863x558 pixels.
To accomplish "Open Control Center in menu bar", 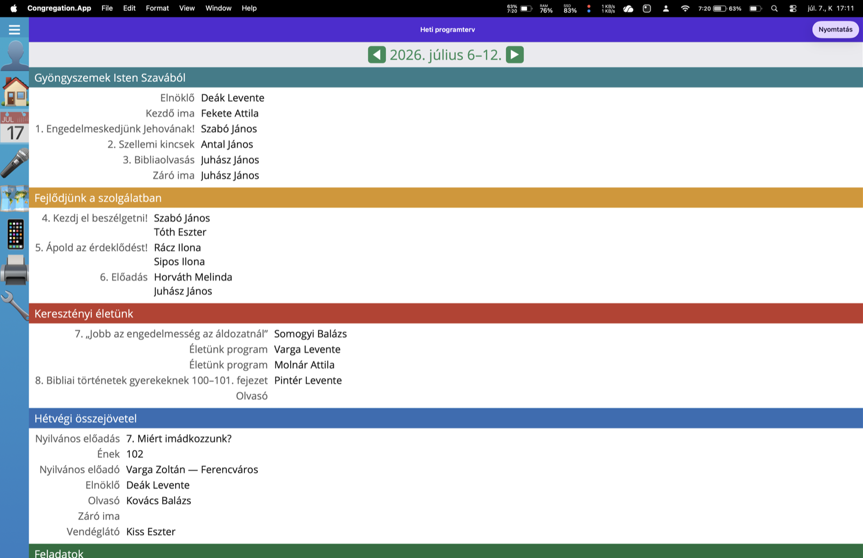I will (793, 8).
